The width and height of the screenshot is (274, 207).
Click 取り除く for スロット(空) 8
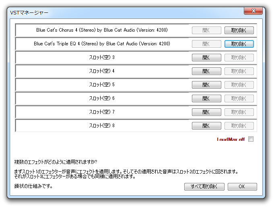239,126
